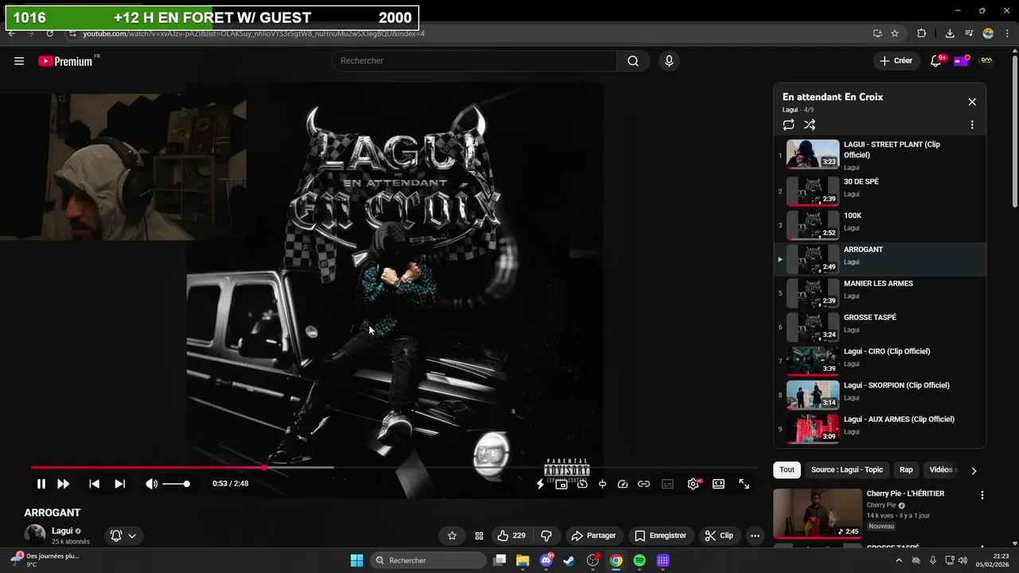Select the Source : Lagui - Topic chip
This screenshot has width=1019, height=573.
pyautogui.click(x=847, y=470)
